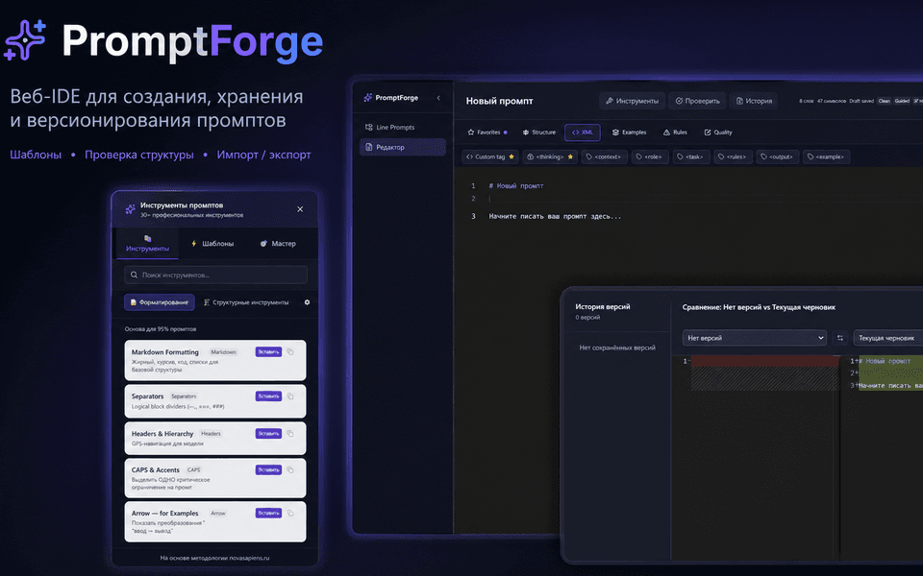
Task: Select the Форматирование category chip
Action: click(159, 302)
